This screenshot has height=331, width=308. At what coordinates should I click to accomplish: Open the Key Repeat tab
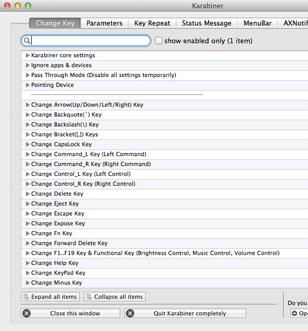[152, 23]
